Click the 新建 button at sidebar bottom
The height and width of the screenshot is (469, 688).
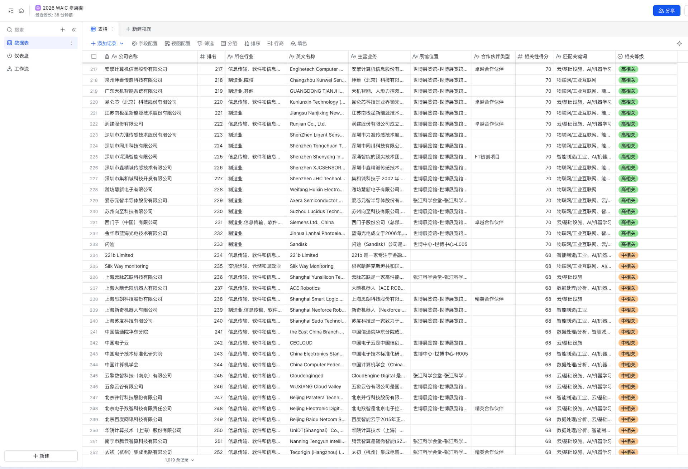pyautogui.click(x=41, y=456)
